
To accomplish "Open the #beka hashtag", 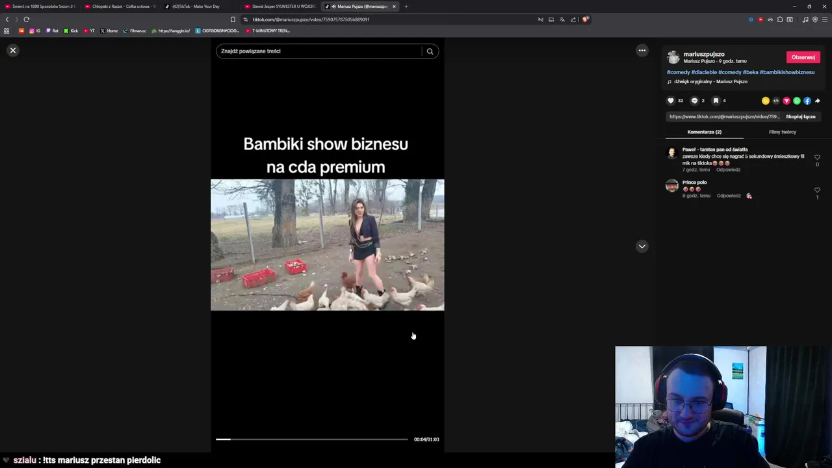I will pyautogui.click(x=751, y=72).
